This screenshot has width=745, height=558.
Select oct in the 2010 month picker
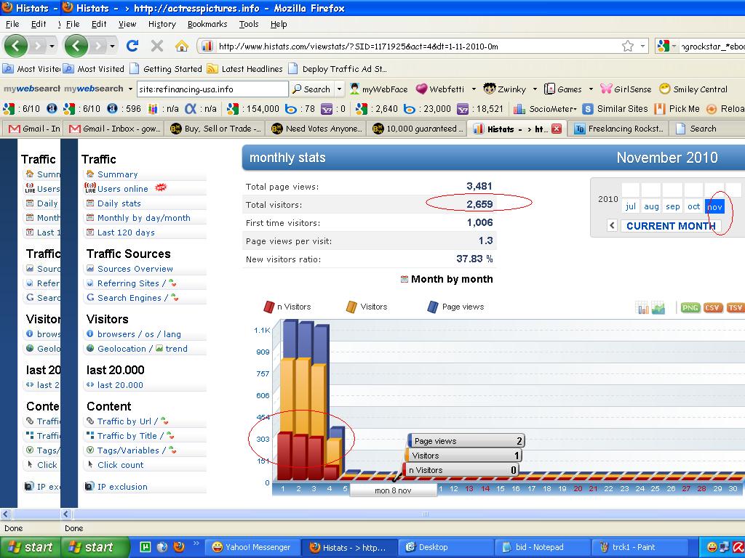click(693, 206)
